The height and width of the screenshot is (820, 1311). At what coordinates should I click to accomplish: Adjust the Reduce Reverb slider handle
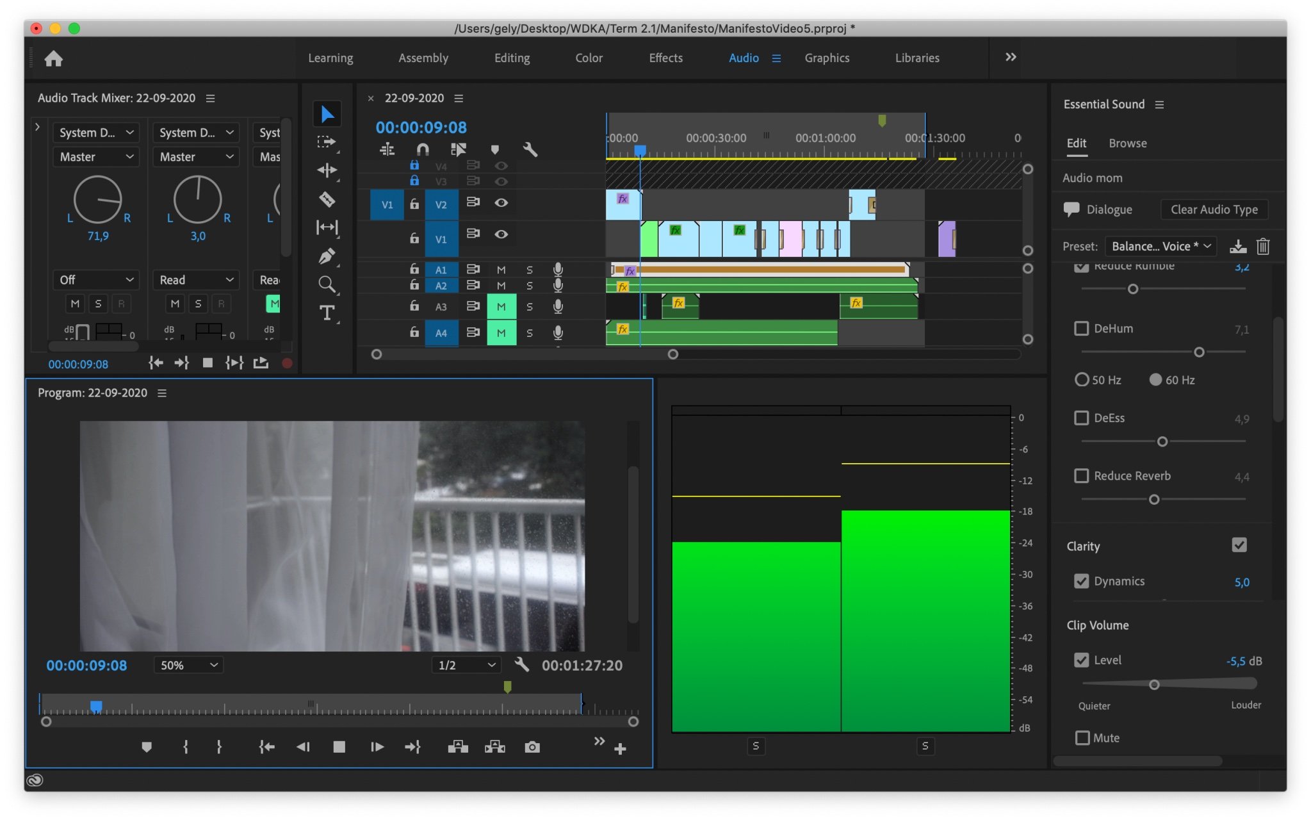click(1154, 500)
